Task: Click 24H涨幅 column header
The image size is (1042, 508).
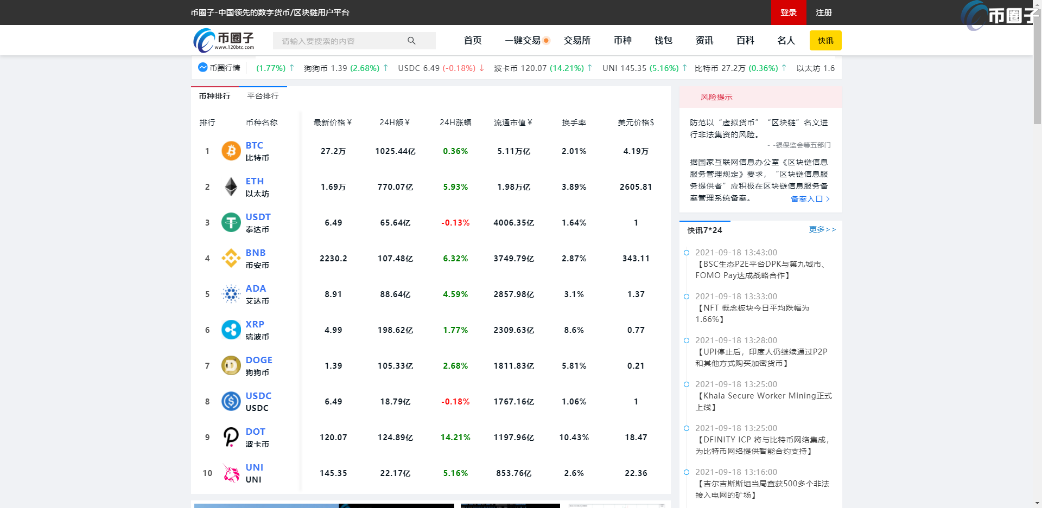Action: (x=455, y=123)
